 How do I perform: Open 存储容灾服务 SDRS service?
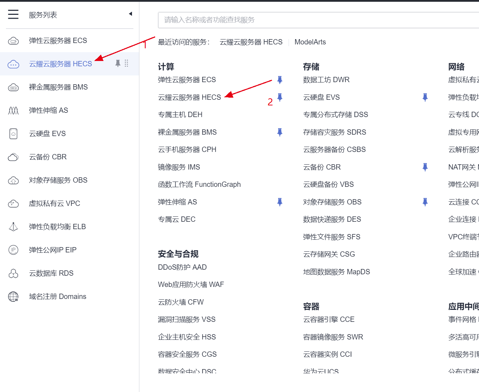coord(335,132)
